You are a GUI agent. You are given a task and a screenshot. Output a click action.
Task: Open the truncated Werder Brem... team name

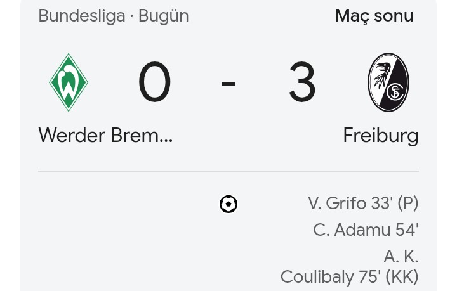click(105, 135)
